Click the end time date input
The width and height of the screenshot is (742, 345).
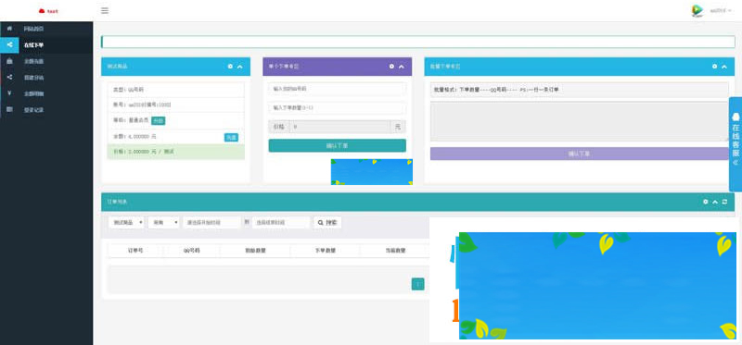(281, 222)
